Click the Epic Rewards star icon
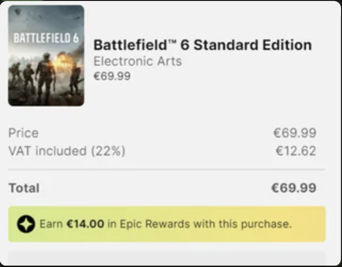 [x=26, y=224]
